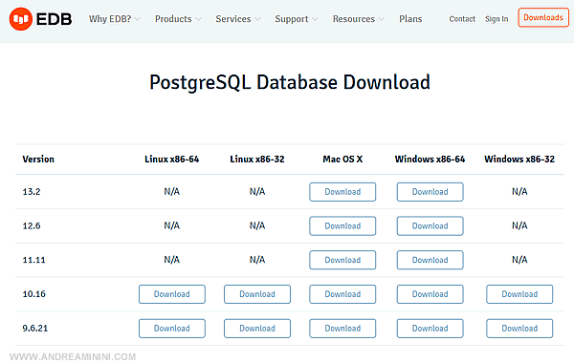Click the Linux x86-32 column header

click(x=257, y=159)
